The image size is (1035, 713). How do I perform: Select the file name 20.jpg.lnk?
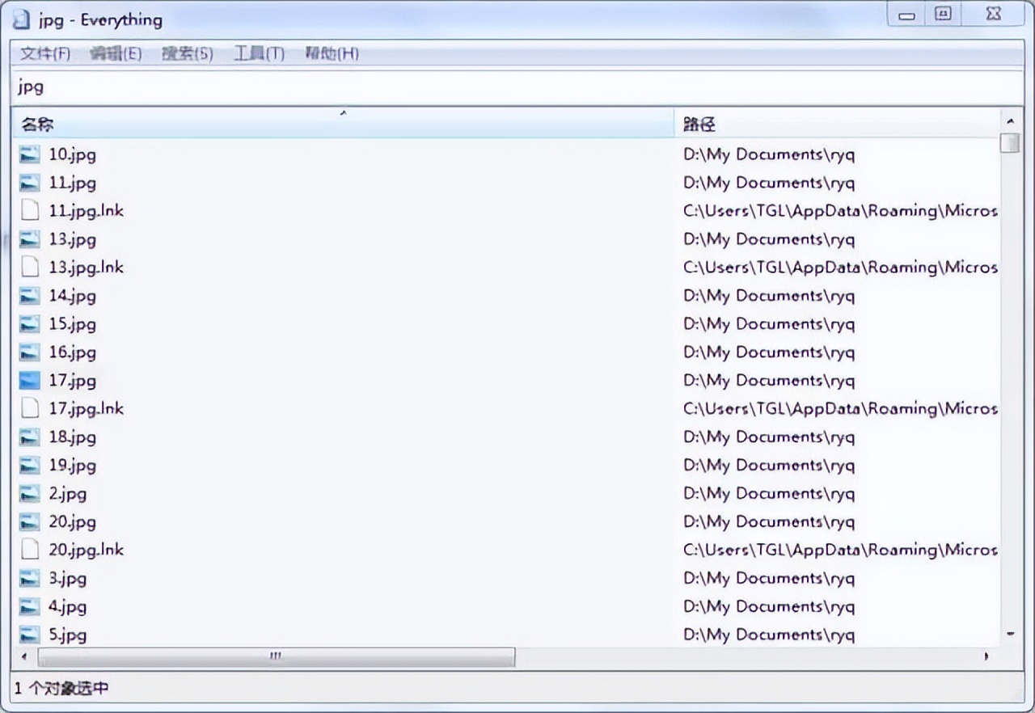tap(86, 551)
